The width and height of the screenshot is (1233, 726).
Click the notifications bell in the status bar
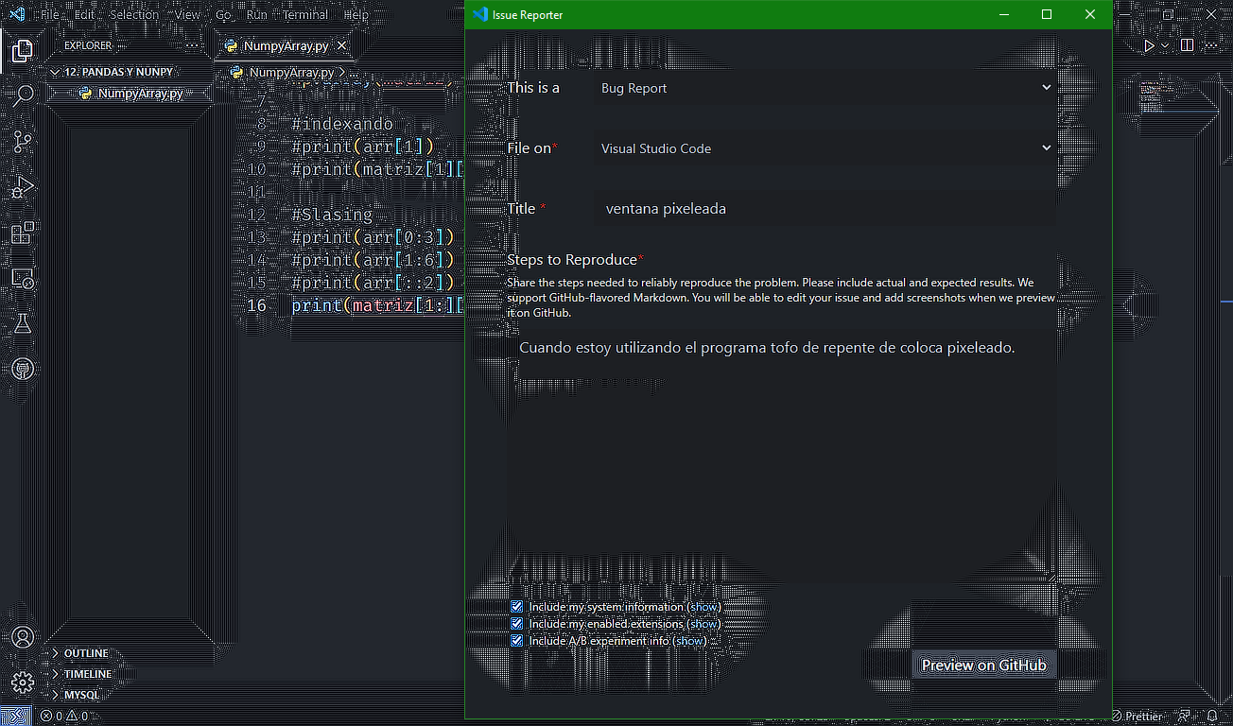pyautogui.click(x=1214, y=716)
